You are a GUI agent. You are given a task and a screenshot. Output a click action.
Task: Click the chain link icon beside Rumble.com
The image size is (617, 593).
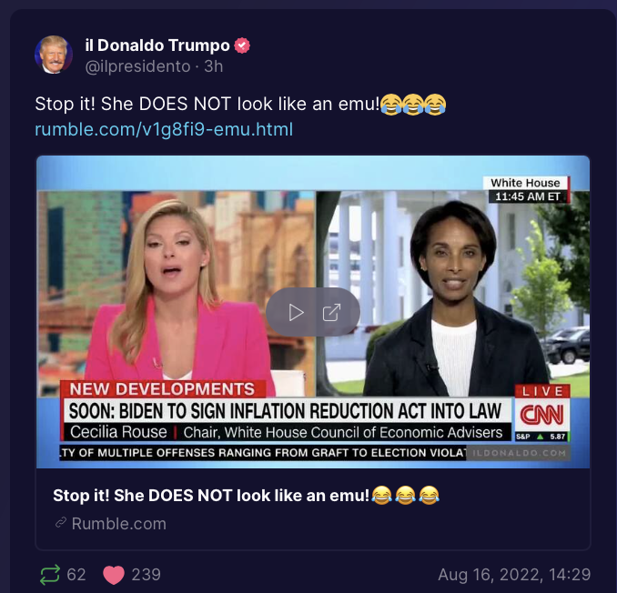tap(61, 523)
